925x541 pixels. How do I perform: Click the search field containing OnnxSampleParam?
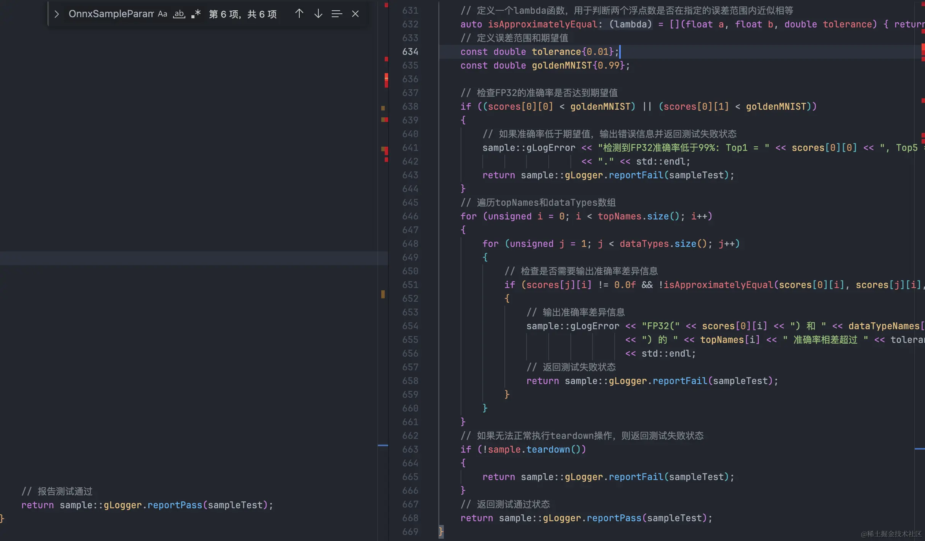[111, 14]
